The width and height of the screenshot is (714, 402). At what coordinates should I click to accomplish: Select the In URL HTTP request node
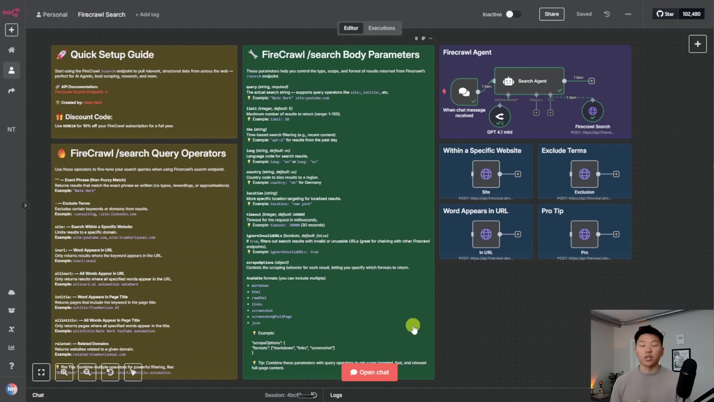click(486, 234)
